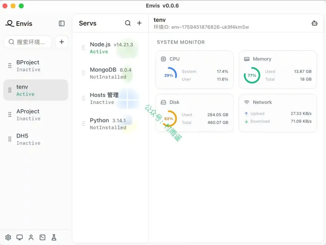This screenshot has width=326, height=245.
Task: Open settings gear icon
Action: pyautogui.click(x=8, y=237)
